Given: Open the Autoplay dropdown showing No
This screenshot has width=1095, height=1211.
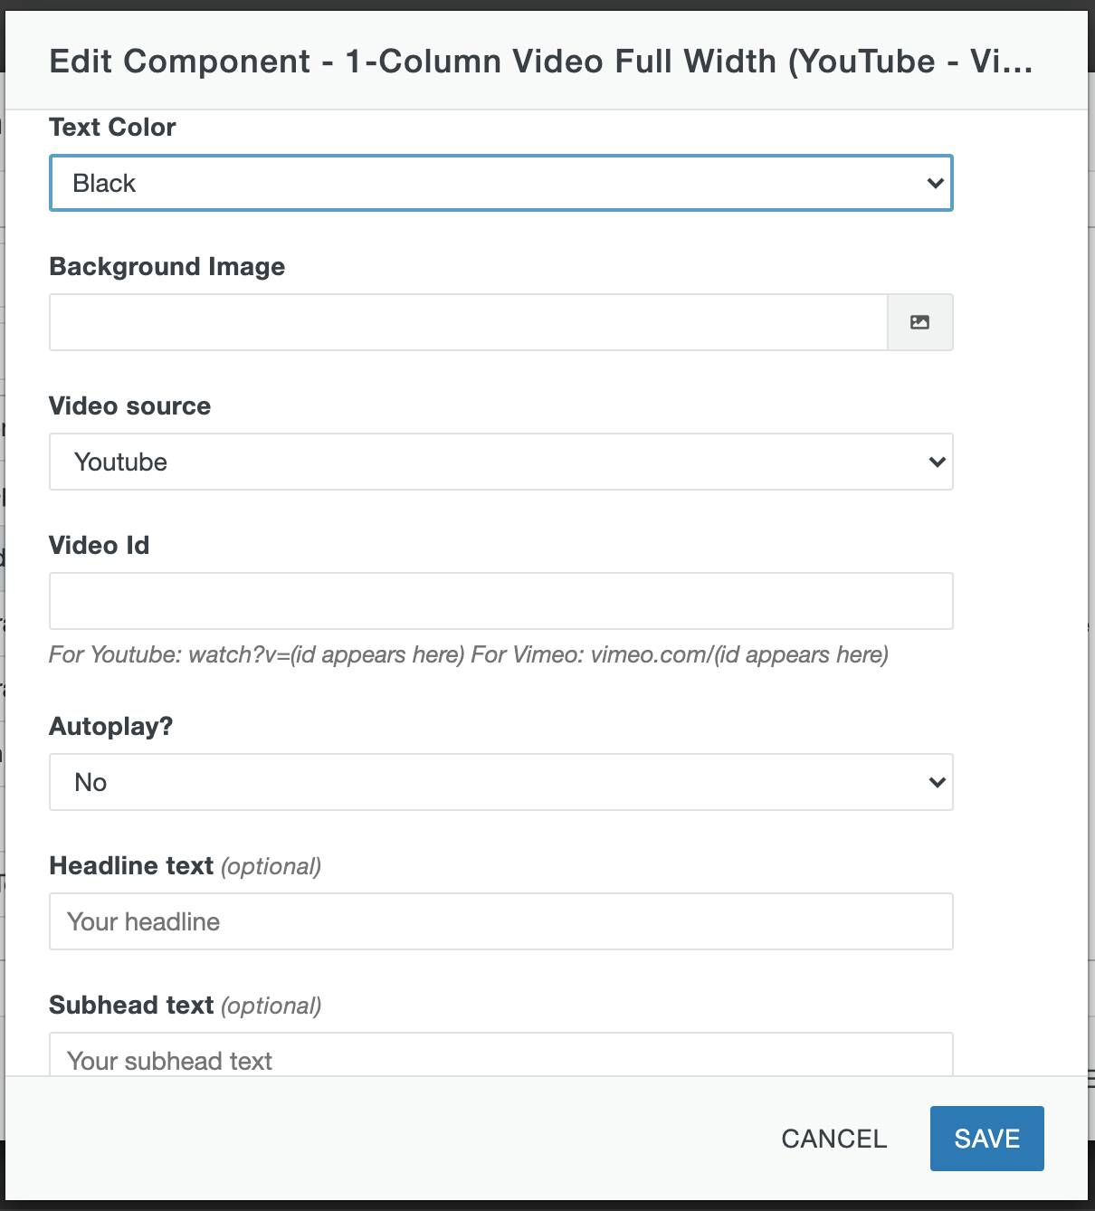Looking at the screenshot, I should [x=500, y=782].
